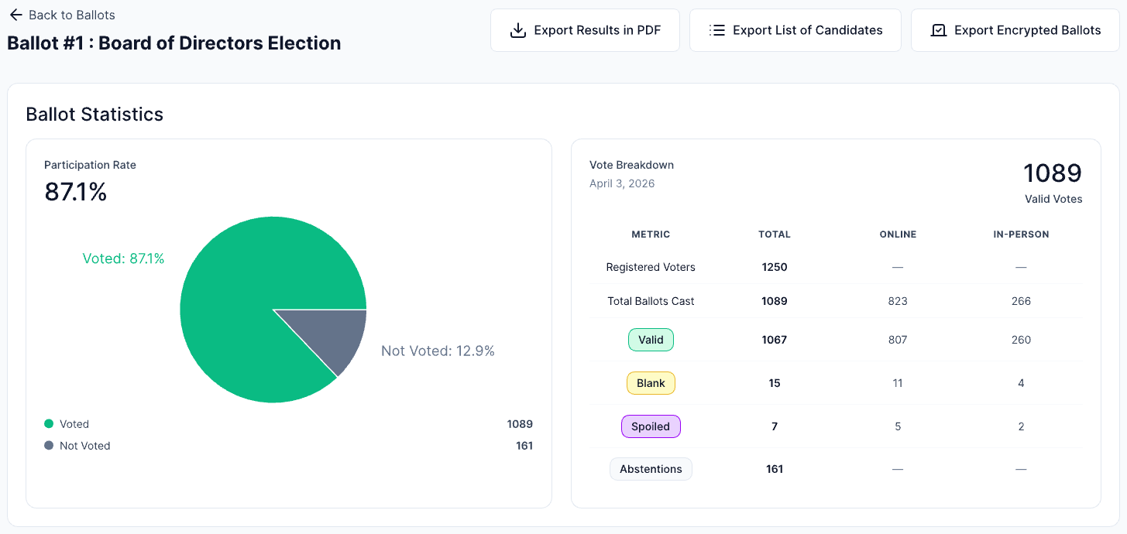The height and width of the screenshot is (534, 1127).
Task: Select the Abstentions badge
Action: 651,469
